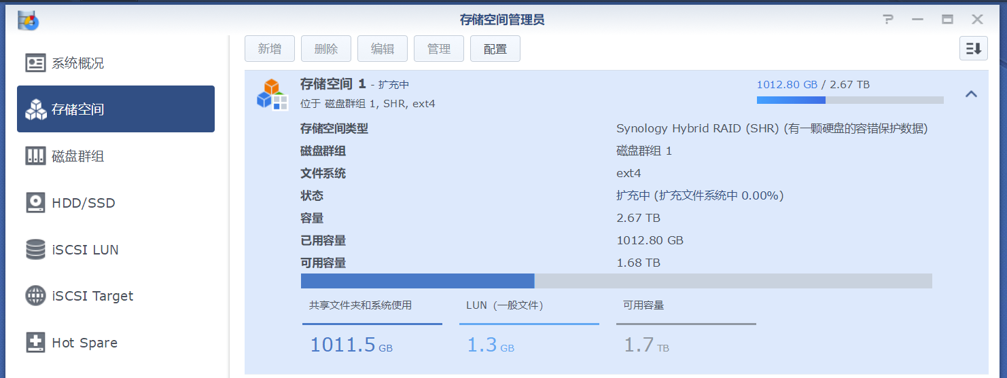Click the 1.7 TB free figure

coord(647,345)
